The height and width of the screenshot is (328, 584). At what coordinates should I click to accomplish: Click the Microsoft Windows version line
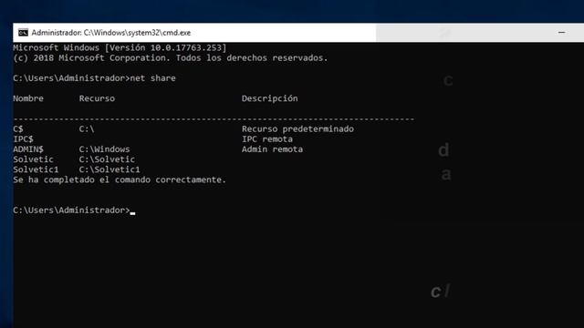coord(120,47)
